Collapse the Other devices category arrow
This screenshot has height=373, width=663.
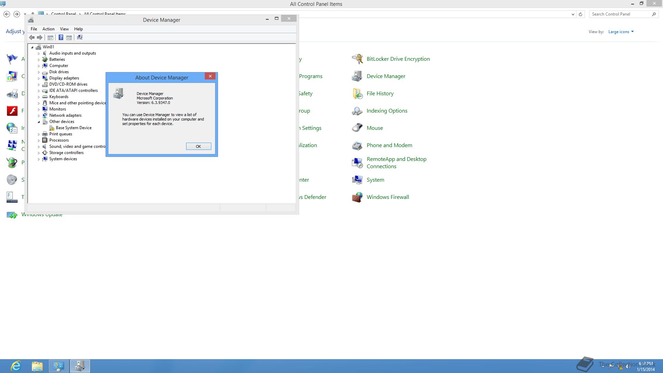tap(39, 122)
